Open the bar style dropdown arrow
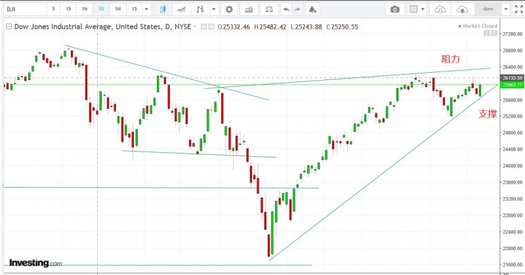Viewport: 525px width, 275px height. point(215,9)
